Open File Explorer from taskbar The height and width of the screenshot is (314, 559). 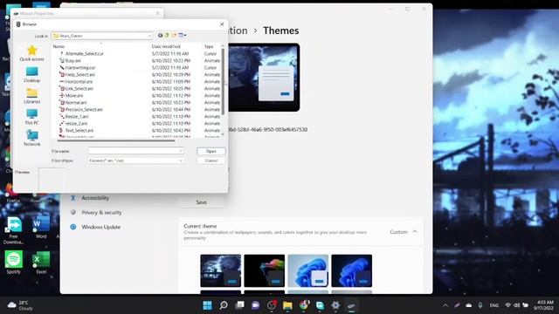287,305
